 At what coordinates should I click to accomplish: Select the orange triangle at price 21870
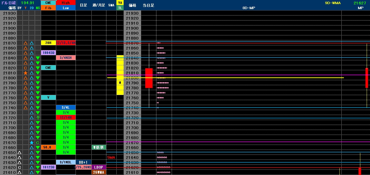tap(26, 43)
